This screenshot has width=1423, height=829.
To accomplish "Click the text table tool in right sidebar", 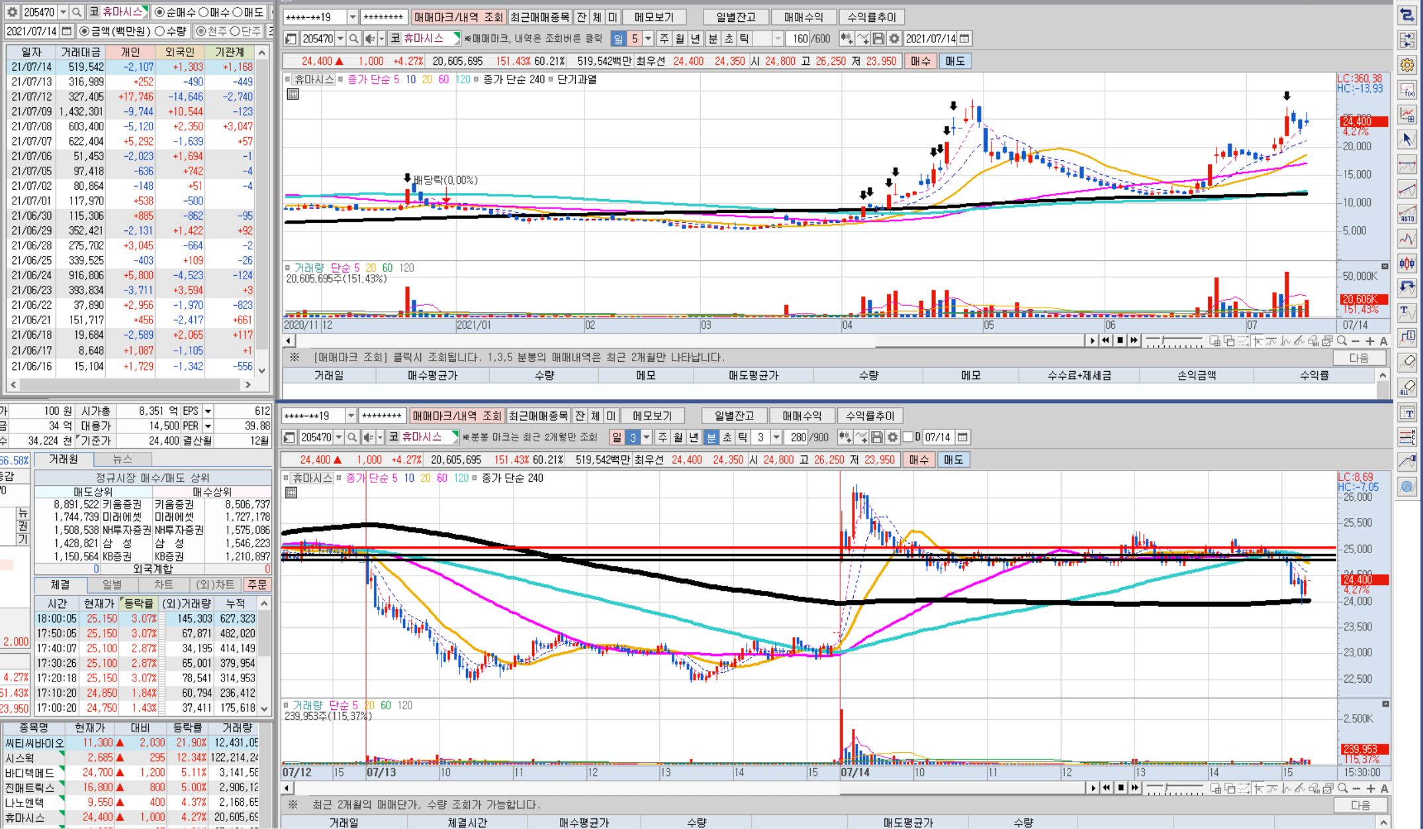I will [1407, 413].
